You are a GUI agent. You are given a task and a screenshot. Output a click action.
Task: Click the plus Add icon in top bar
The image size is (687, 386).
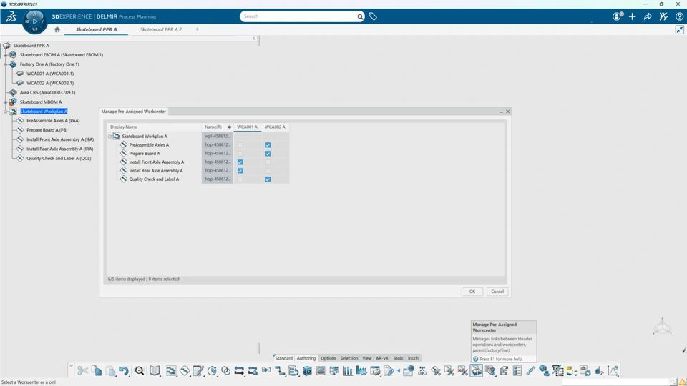click(x=632, y=16)
